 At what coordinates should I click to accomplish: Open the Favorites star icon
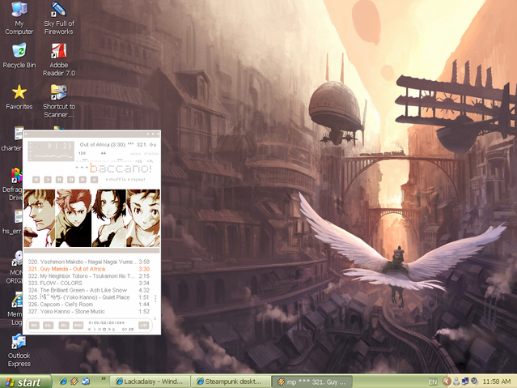(x=19, y=97)
